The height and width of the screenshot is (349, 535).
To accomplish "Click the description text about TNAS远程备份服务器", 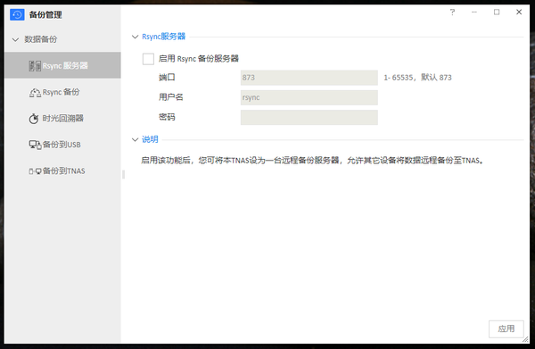I will [313, 161].
